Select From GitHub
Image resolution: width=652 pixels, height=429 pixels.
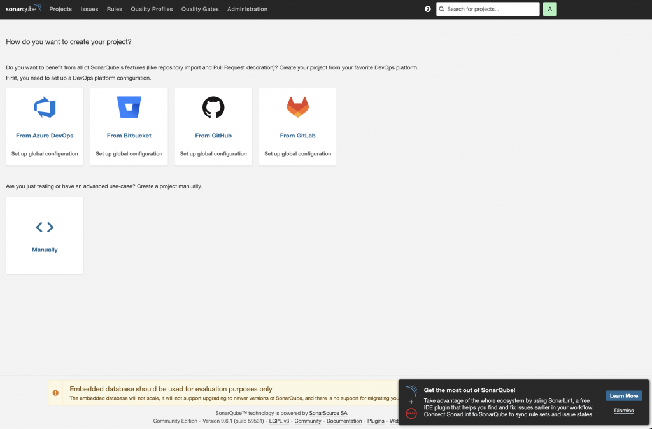(x=213, y=136)
